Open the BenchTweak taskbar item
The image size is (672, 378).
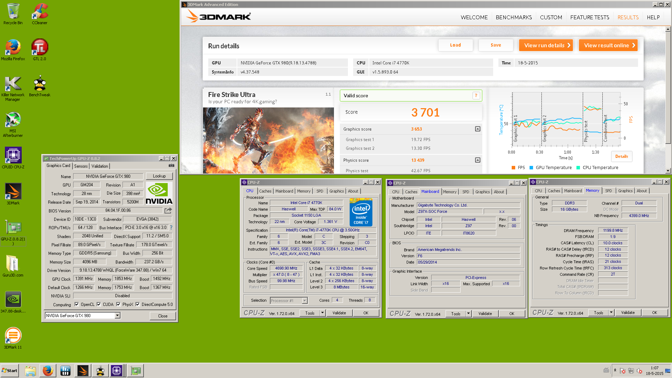click(x=100, y=371)
